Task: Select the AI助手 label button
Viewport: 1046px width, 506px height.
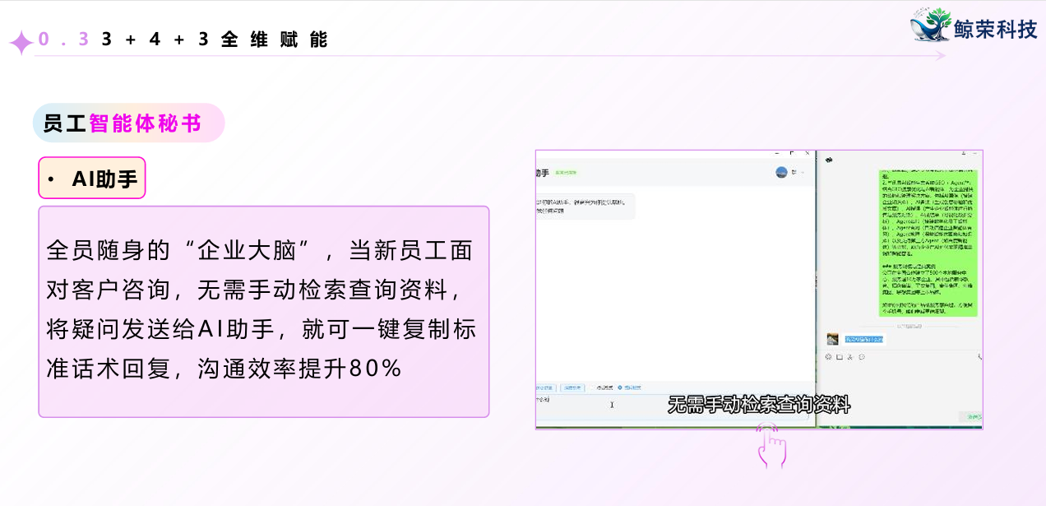Action: pyautogui.click(x=92, y=179)
